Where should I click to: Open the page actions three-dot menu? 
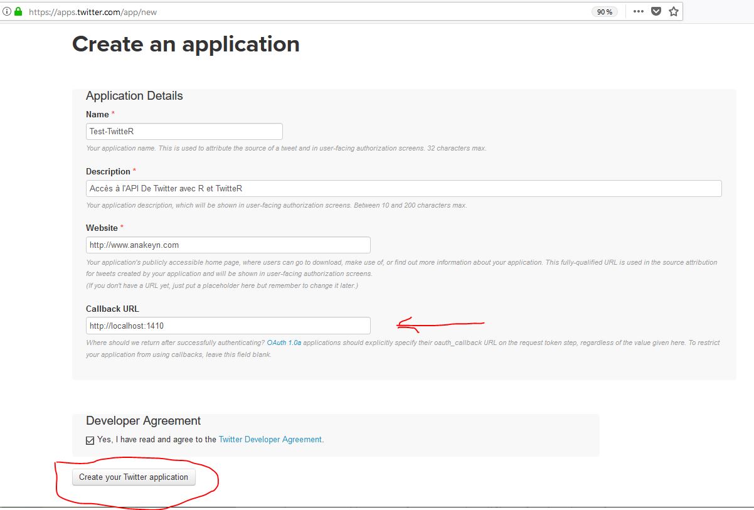coord(639,11)
